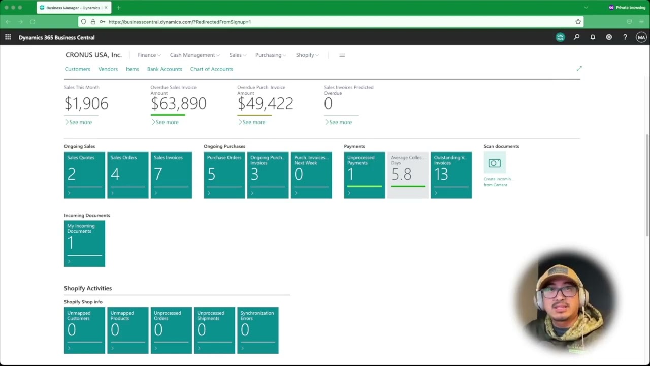The height and width of the screenshot is (366, 650).
Task: Click the tracking protection shield icon
Action: [x=84, y=22]
